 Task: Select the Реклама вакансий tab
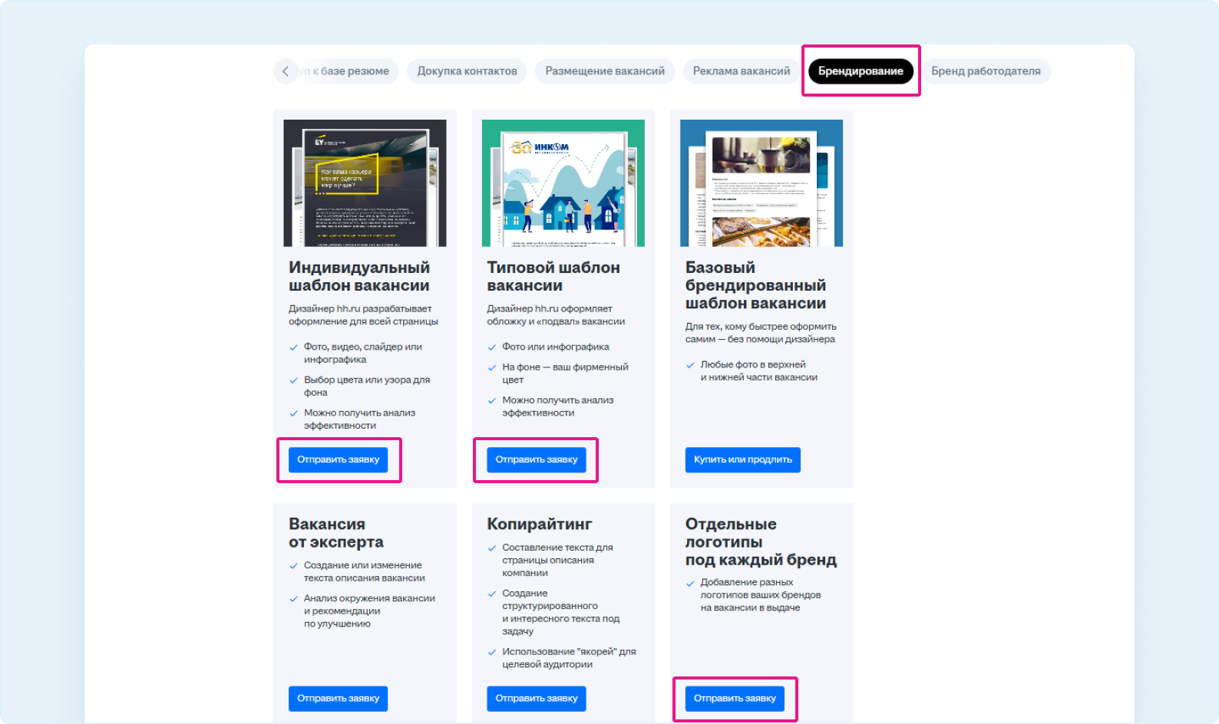click(x=741, y=71)
